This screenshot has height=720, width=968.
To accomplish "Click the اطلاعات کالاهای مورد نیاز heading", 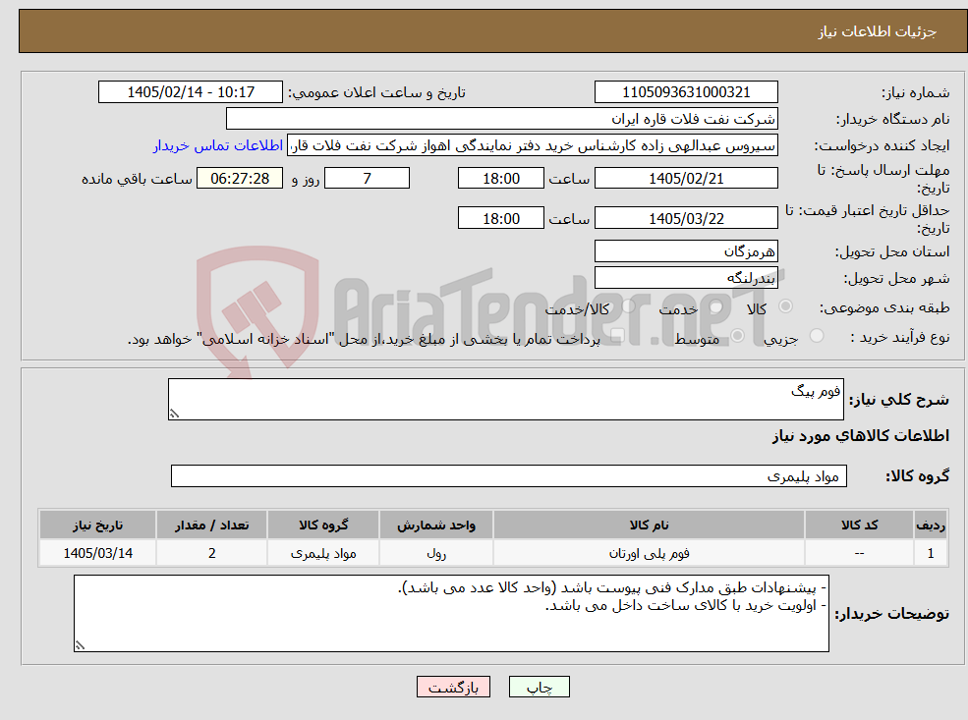I will point(860,436).
